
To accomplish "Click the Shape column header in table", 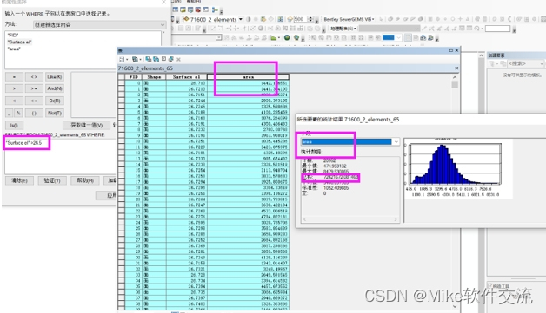I will coord(154,77).
